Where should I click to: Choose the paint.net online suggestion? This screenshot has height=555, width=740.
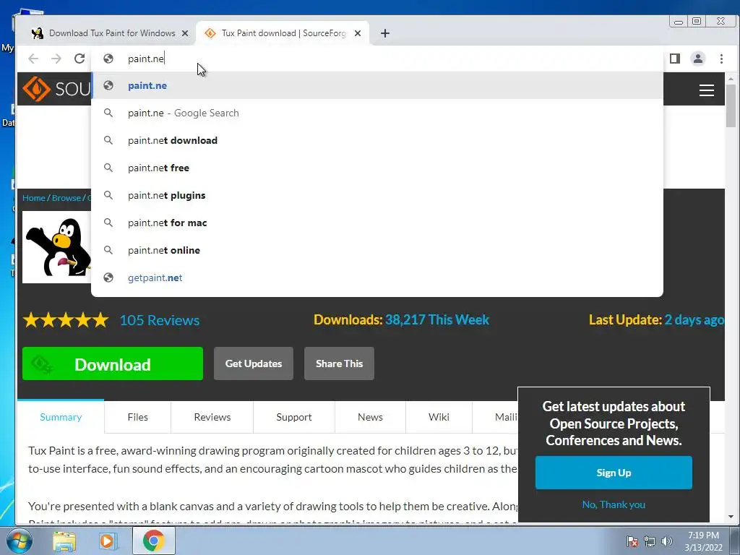pos(377,249)
